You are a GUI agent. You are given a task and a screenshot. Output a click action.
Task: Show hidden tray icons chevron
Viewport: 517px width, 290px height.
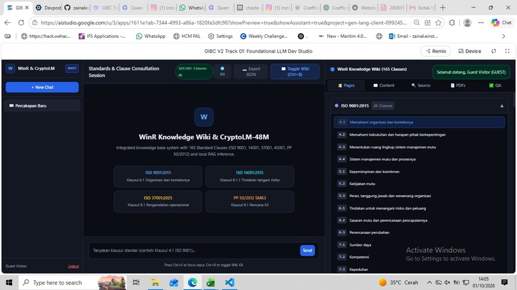[429, 282]
